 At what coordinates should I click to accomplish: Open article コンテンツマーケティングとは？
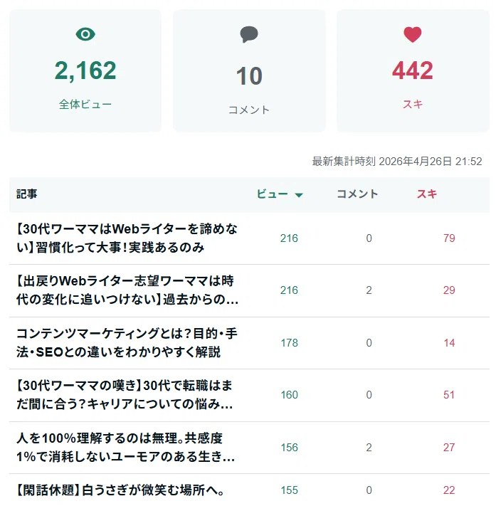coord(127,343)
